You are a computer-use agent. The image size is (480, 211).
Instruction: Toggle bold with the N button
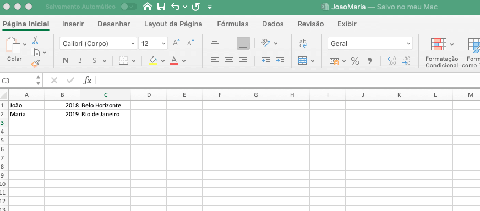66,60
